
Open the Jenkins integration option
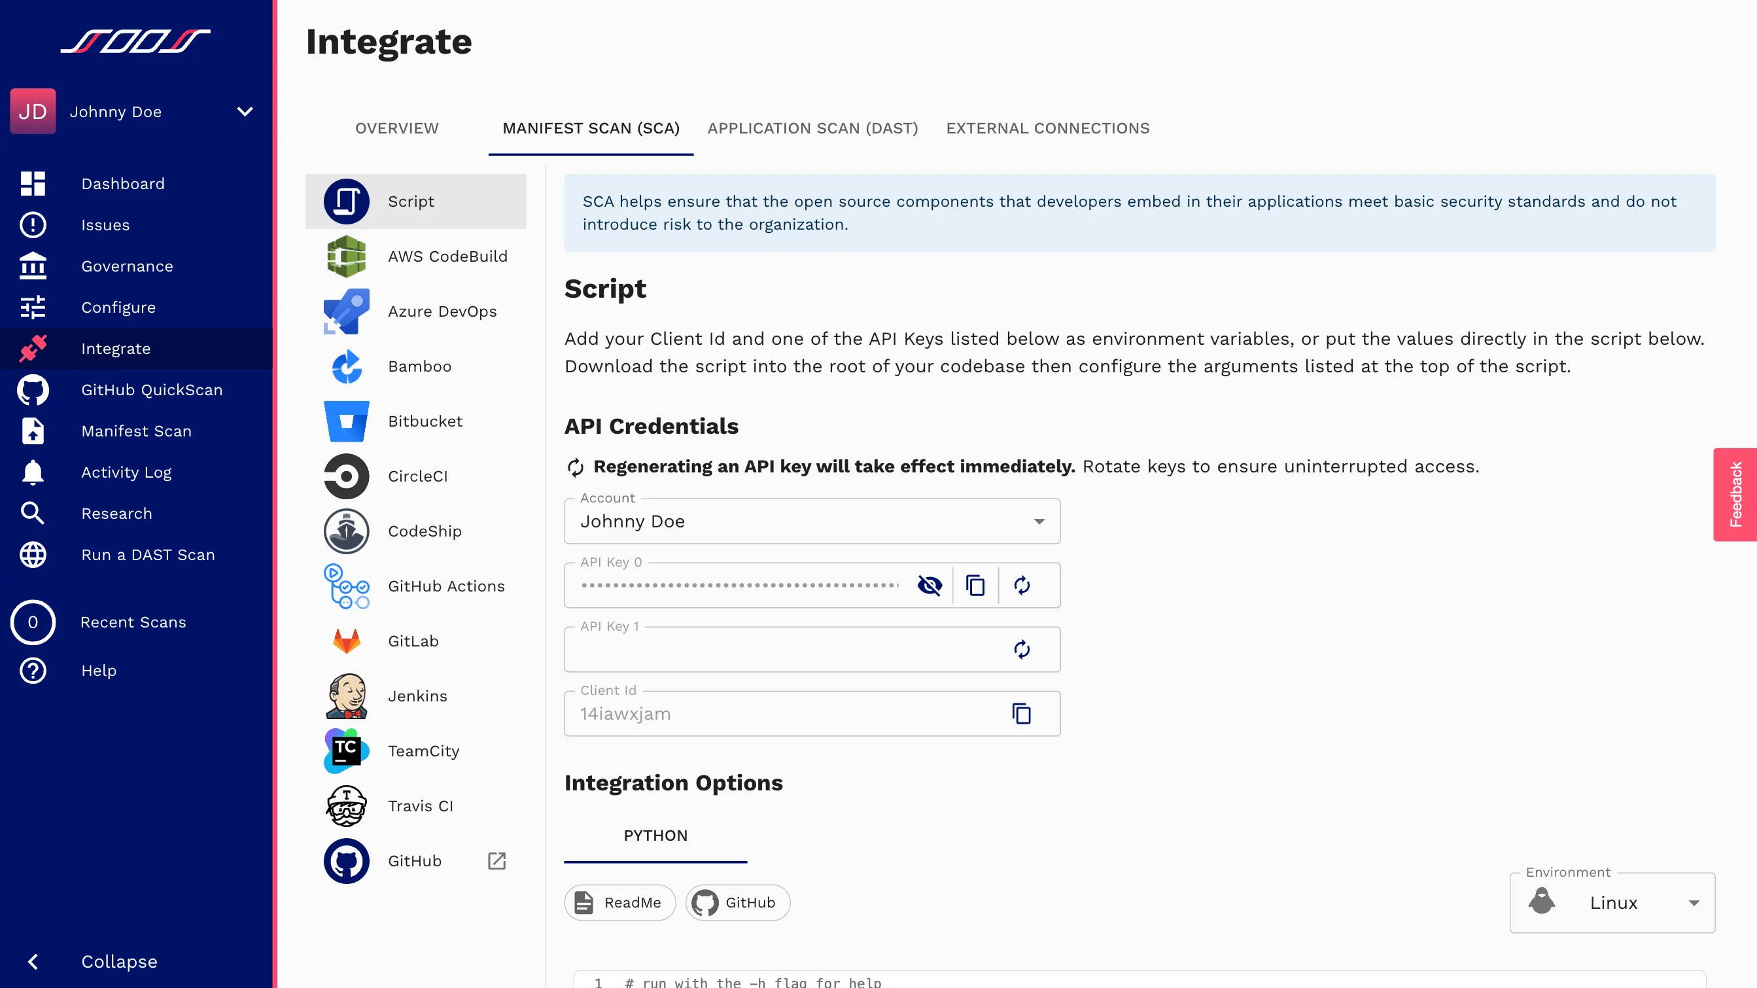tap(417, 696)
